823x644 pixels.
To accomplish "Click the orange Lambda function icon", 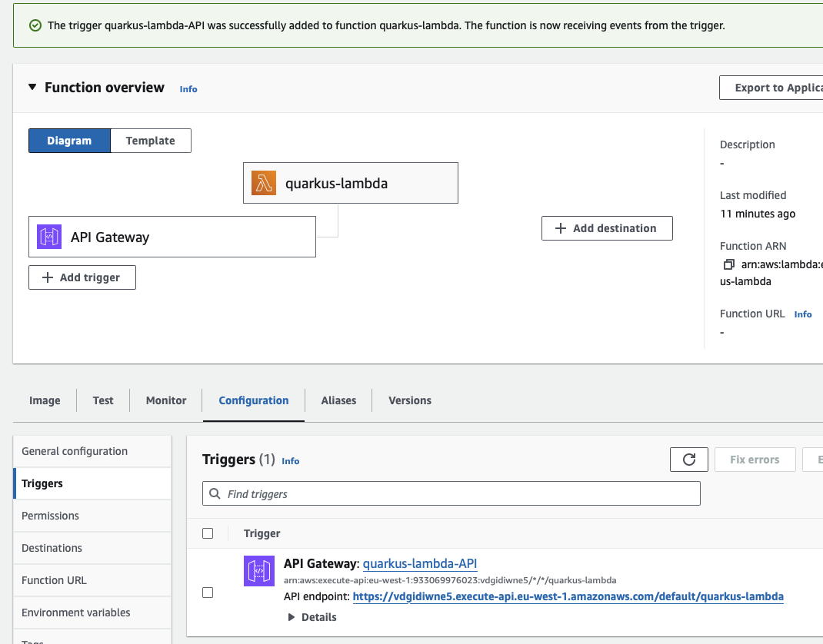I will 264,183.
